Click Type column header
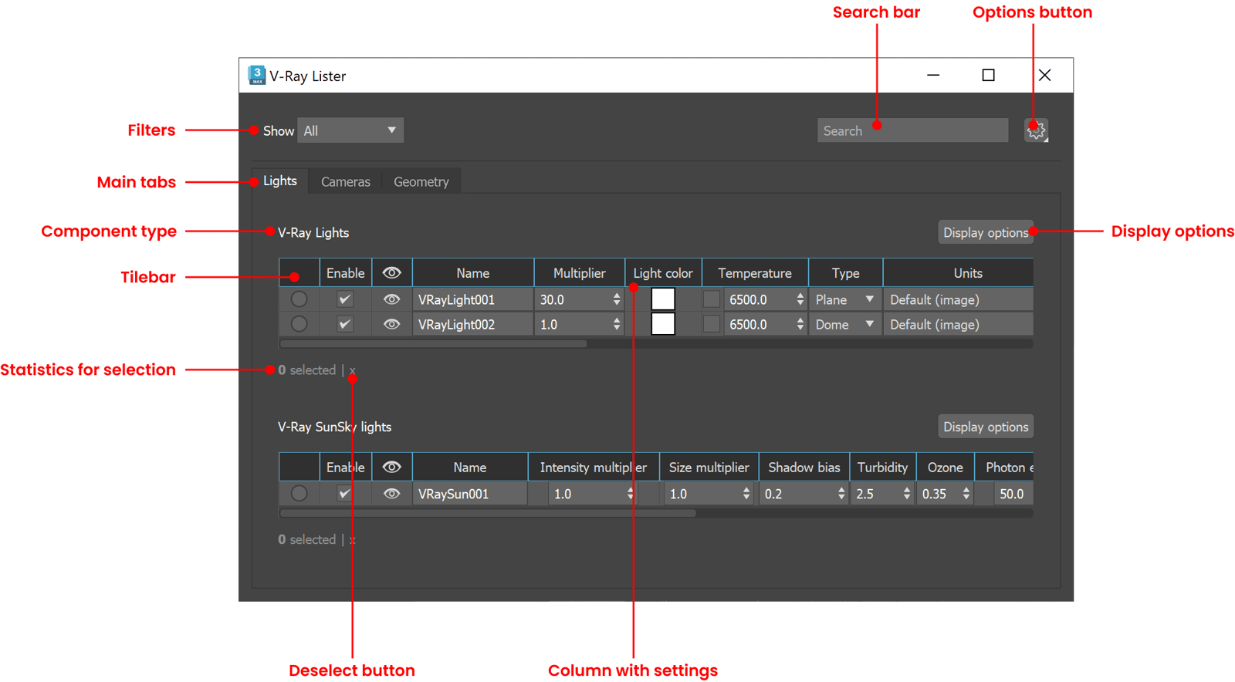This screenshot has width=1235, height=682. [x=845, y=273]
